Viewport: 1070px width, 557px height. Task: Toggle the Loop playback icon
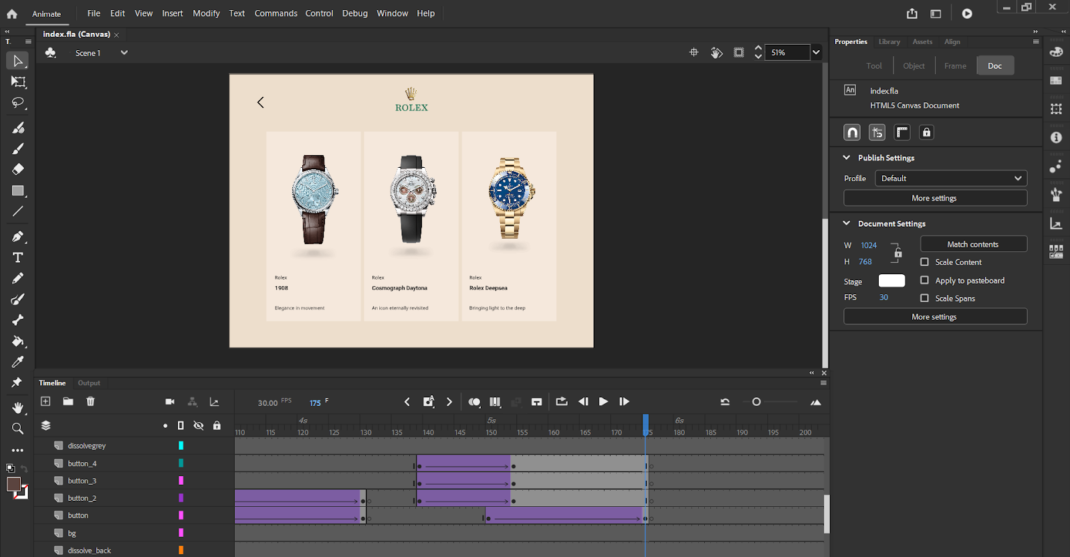[562, 401]
